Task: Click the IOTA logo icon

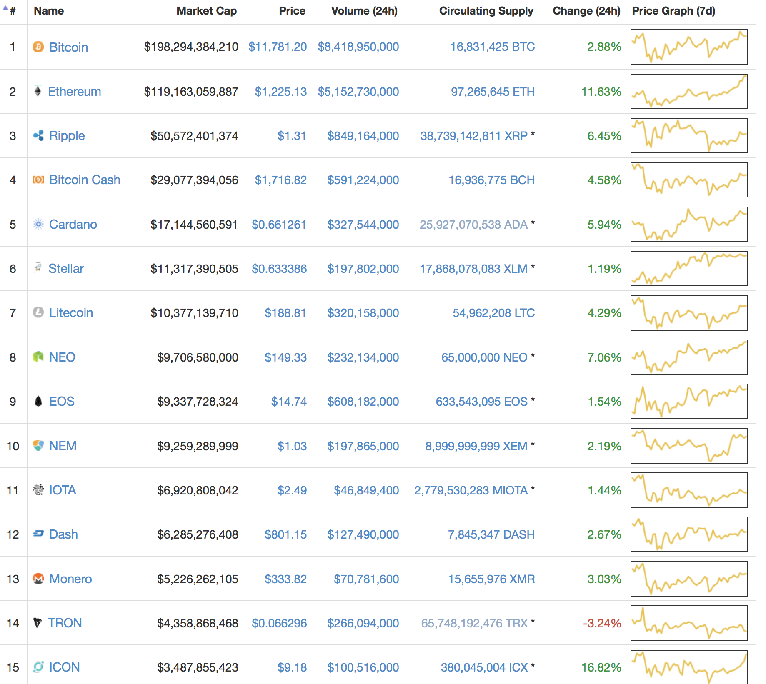Action: (38, 490)
